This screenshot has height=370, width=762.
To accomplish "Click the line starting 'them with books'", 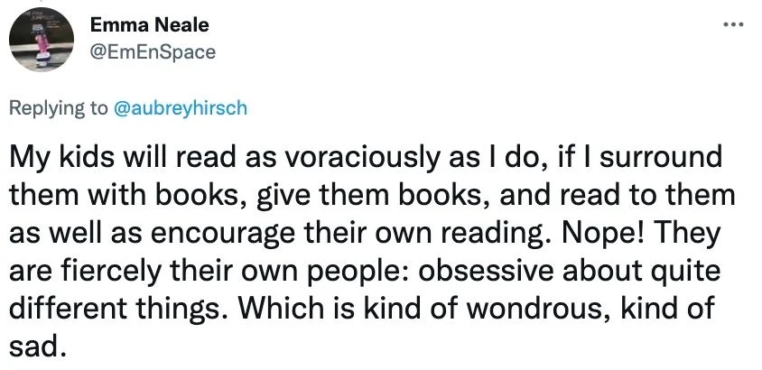I will point(372,196).
